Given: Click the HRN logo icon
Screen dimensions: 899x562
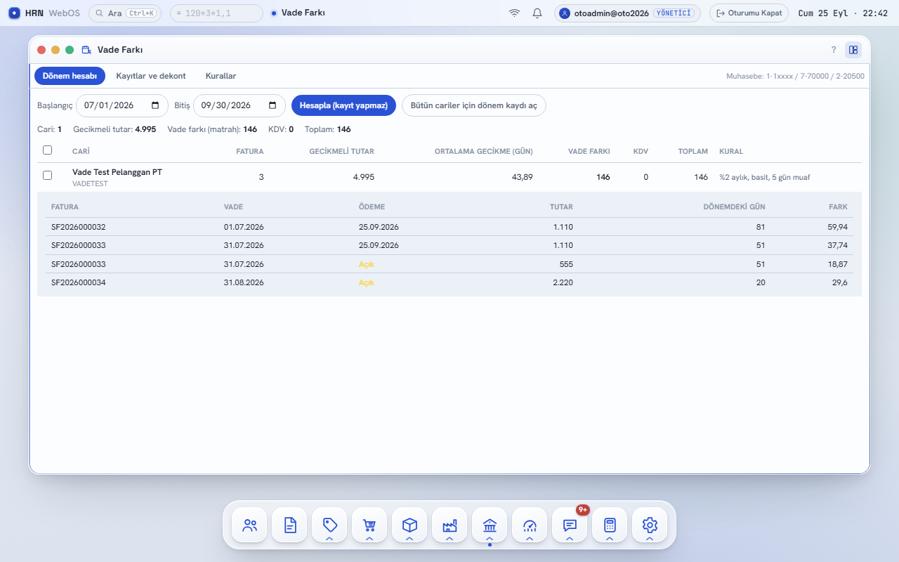Looking at the screenshot, I should point(14,13).
